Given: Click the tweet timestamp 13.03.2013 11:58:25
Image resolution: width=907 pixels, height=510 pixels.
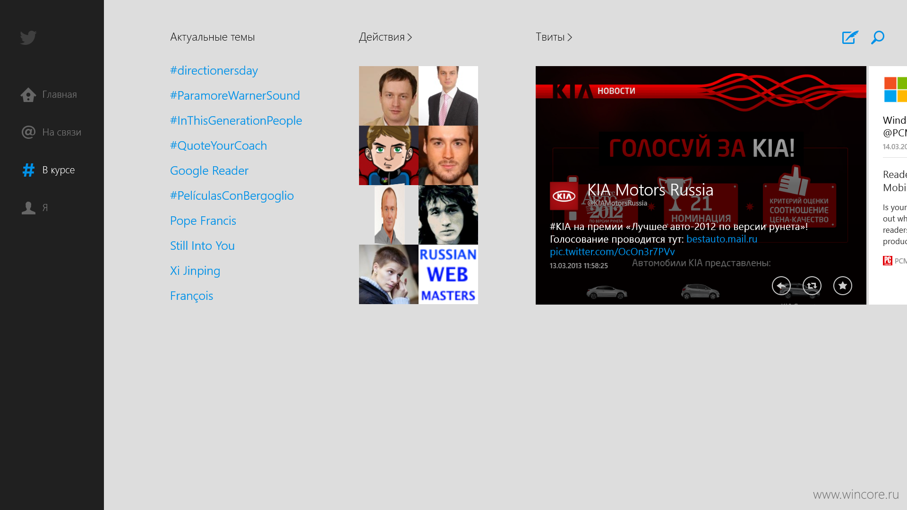Looking at the screenshot, I should click(x=579, y=266).
